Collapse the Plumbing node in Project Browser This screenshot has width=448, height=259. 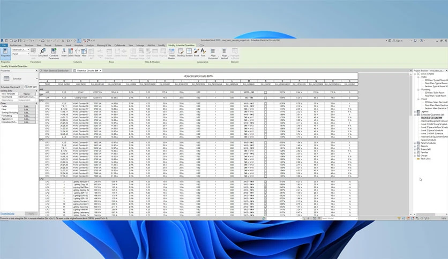pos(419,89)
